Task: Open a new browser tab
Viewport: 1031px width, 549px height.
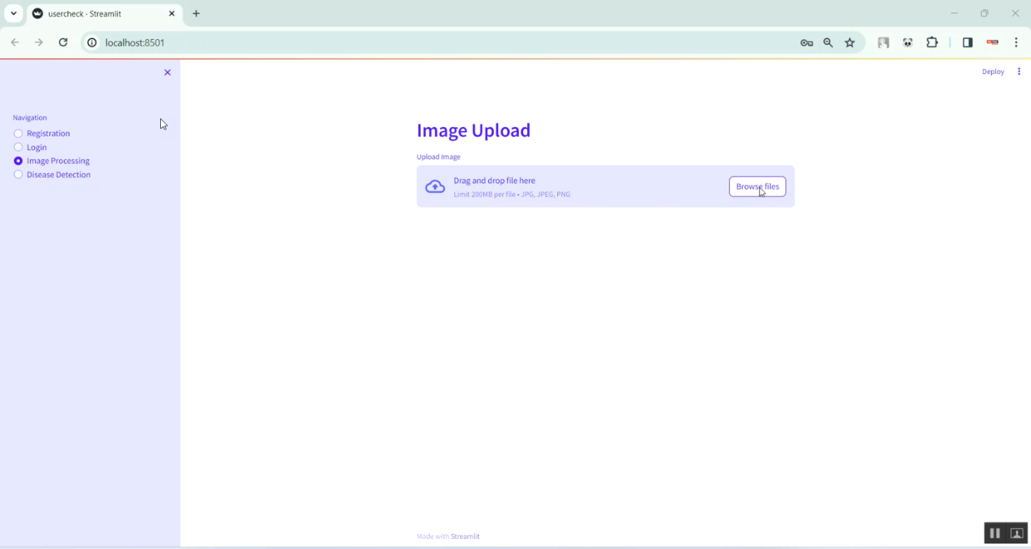Action: [x=197, y=14]
